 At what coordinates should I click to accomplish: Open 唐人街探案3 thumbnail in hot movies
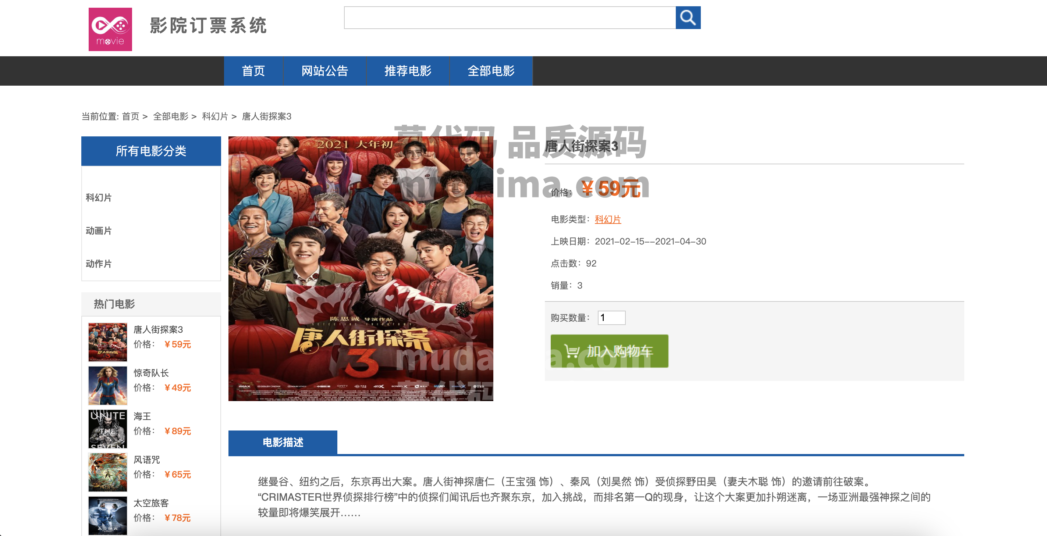point(108,342)
